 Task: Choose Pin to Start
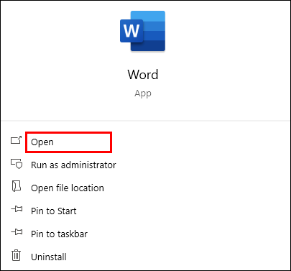coord(54,211)
